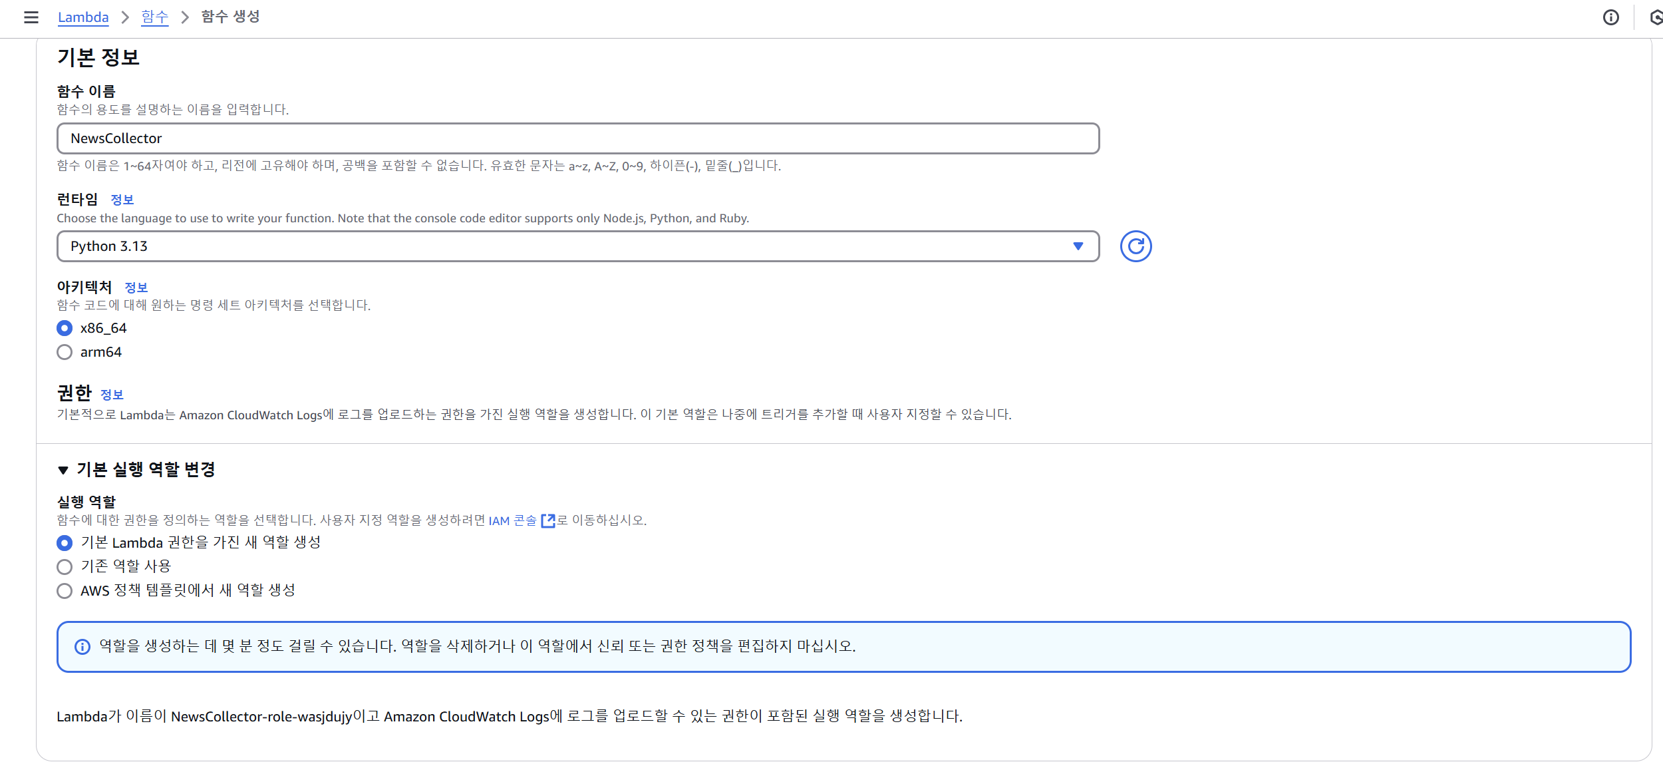Open the hamburger navigation menu
Screen dimensions: 1663x764
click(x=31, y=17)
